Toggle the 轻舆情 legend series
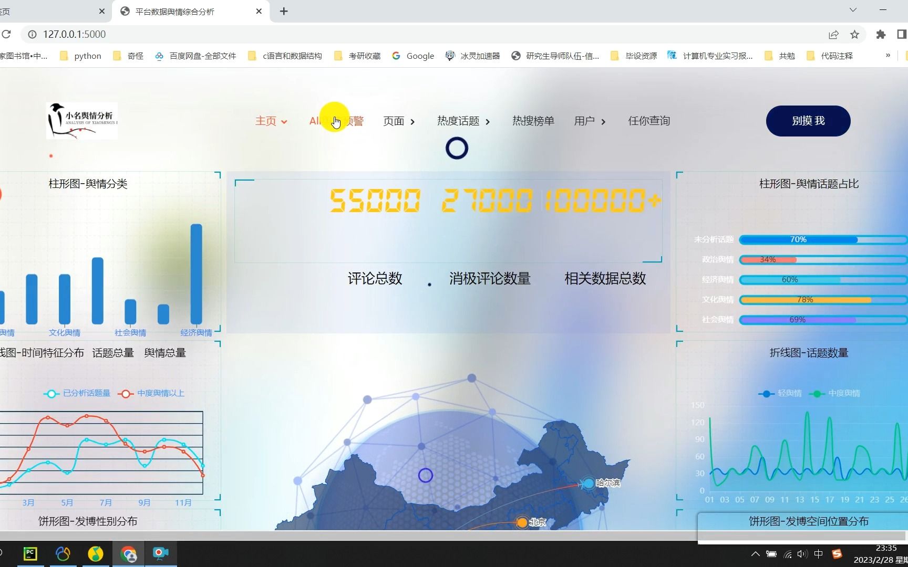 (x=780, y=393)
